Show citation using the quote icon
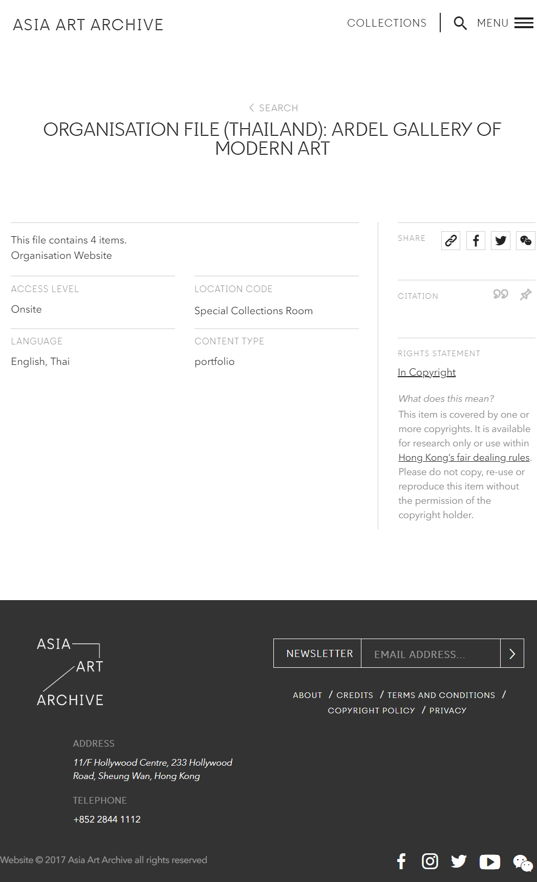537x882 pixels. (501, 294)
